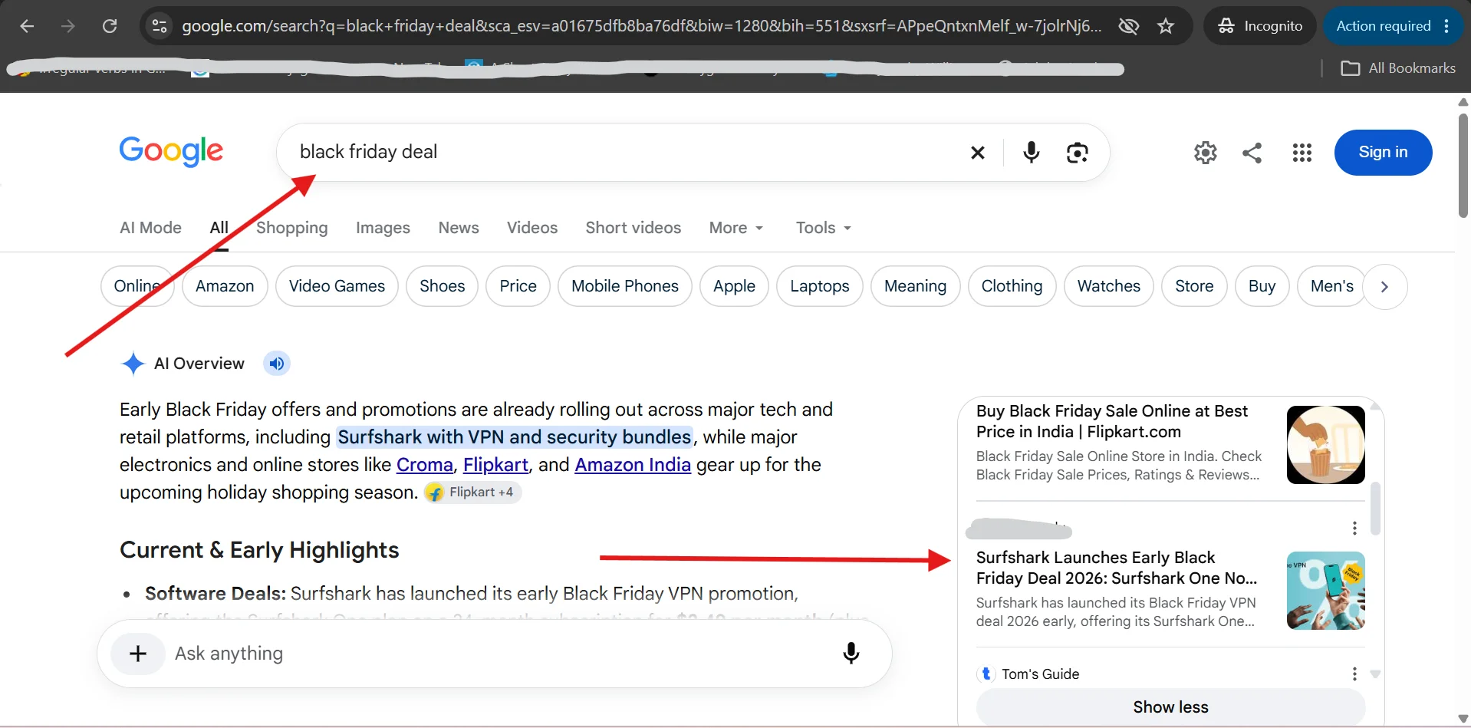Image resolution: width=1471 pixels, height=728 pixels.
Task: Go to the Google homepage via logo
Action: tap(171, 151)
